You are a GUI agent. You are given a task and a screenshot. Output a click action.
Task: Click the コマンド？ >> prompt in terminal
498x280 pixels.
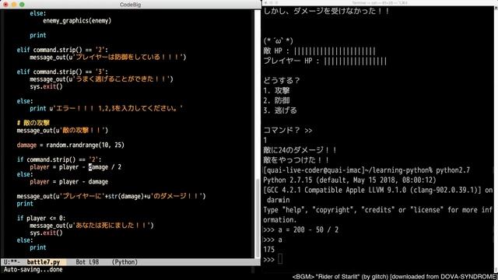288,130
